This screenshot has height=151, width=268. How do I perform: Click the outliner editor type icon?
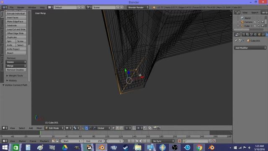pyautogui.click(x=237, y=13)
